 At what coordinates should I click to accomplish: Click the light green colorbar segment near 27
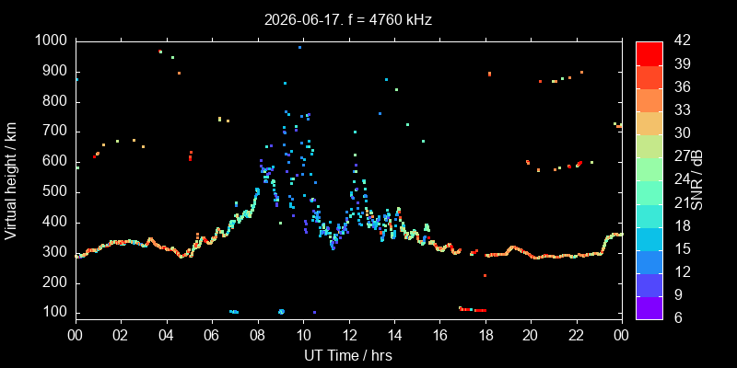(x=649, y=146)
